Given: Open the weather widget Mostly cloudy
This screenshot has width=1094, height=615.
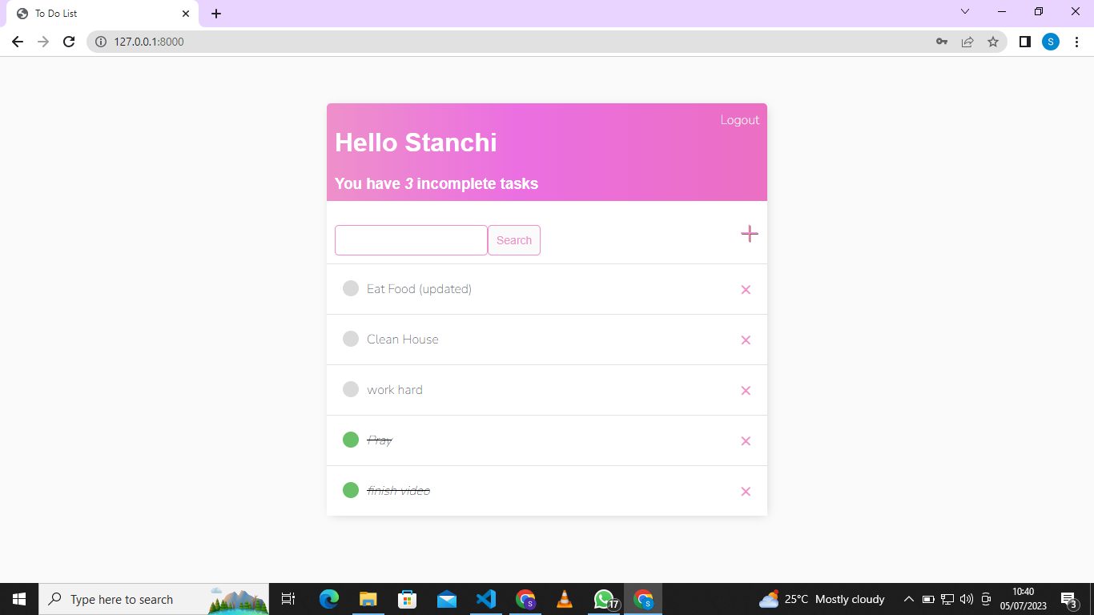Looking at the screenshot, I should point(823,599).
